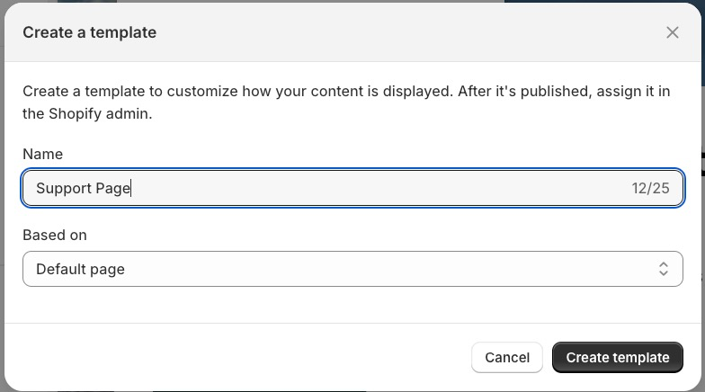This screenshot has height=392, width=705.
Task: Click the Based on selector arrows icon
Action: [x=663, y=269]
